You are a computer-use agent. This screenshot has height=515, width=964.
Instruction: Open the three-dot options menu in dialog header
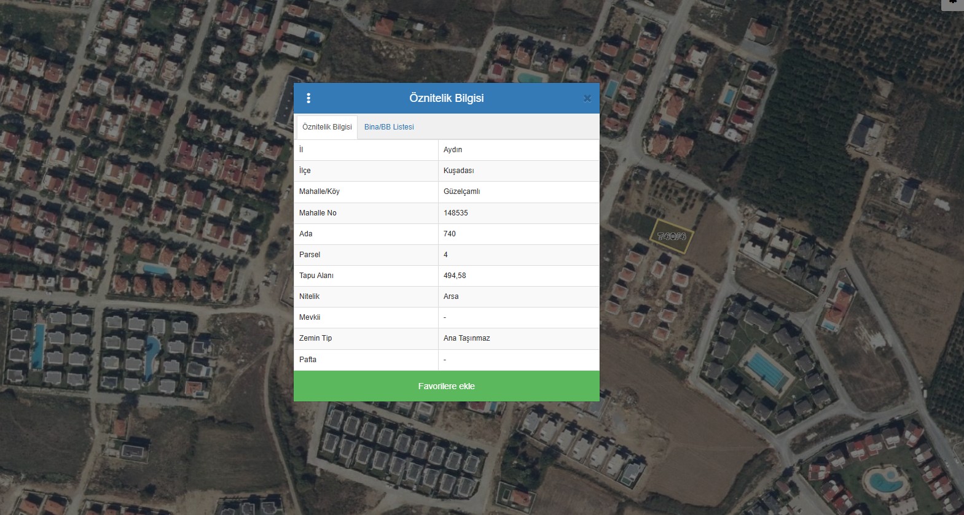308,98
